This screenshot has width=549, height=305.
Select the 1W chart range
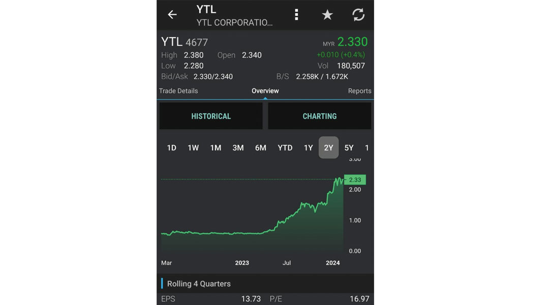tap(193, 148)
